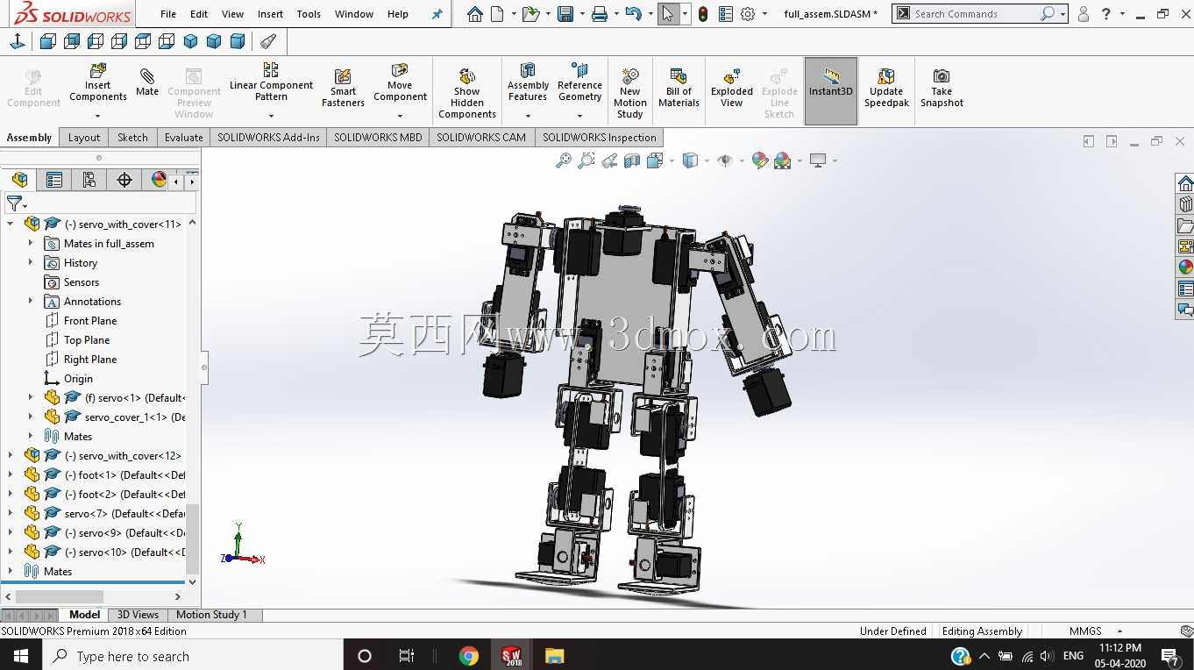Select the Mate tool
This screenshot has height=670, width=1194.
[147, 82]
